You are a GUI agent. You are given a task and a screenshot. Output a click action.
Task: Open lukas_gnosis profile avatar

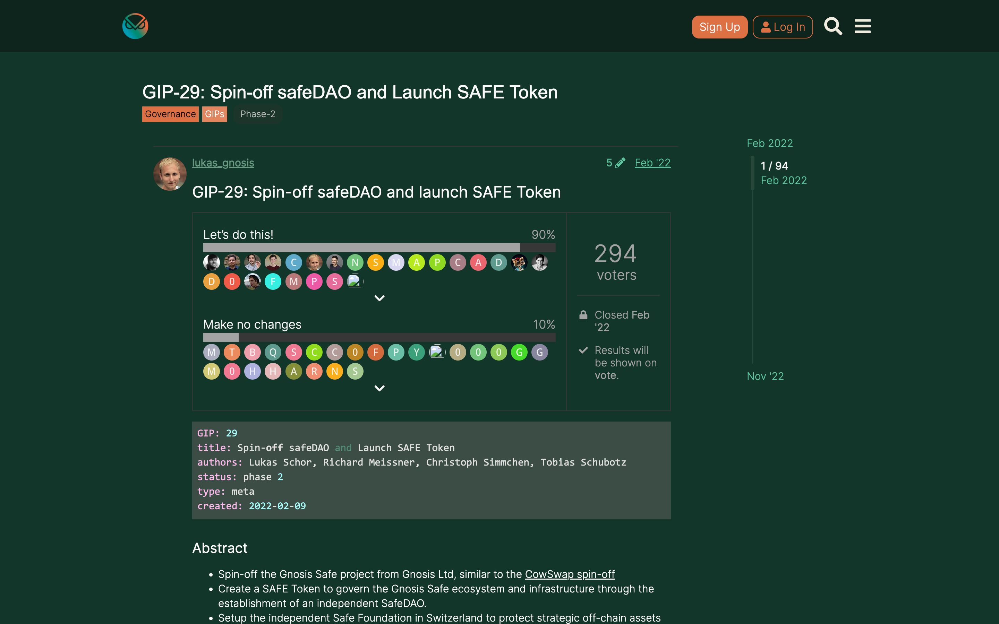[x=170, y=174]
